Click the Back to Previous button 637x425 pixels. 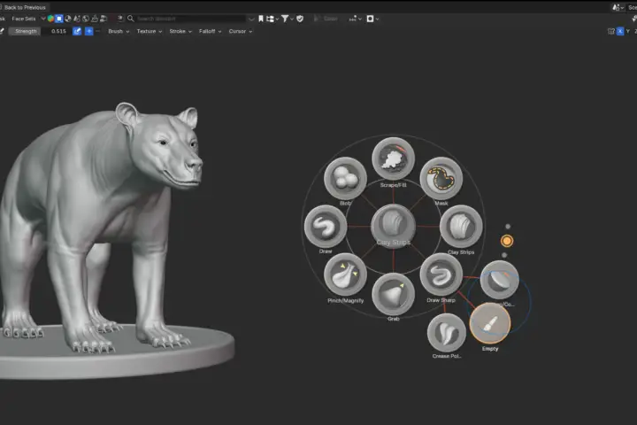point(23,7)
